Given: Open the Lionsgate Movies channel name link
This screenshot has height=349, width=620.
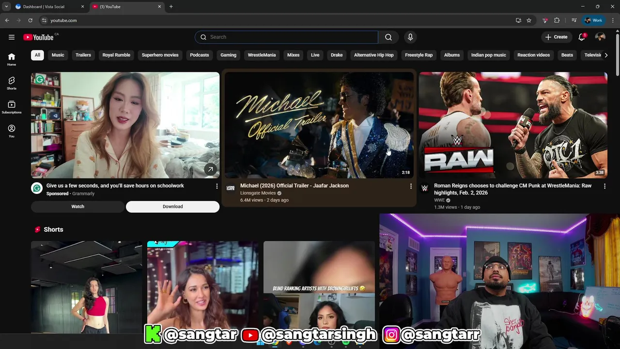Looking at the screenshot, I should (x=258, y=193).
